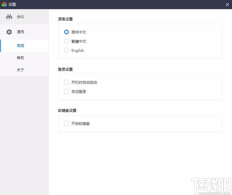This screenshot has width=232, height=195.
Task: Switch to the 常规 sub-item
Action: coord(24,46)
